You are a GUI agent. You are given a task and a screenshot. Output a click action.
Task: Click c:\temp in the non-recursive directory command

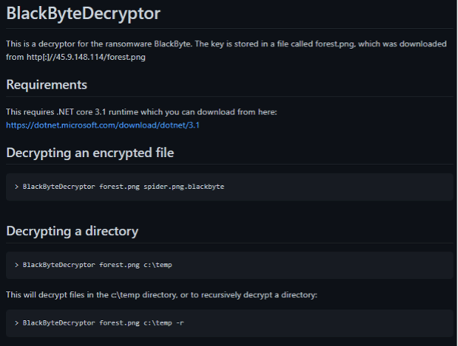tap(158, 264)
